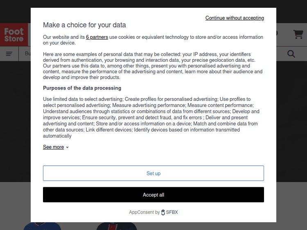This screenshot has width=307, height=230.
Task: Click the SFBX logo icon
Action: point(163,212)
